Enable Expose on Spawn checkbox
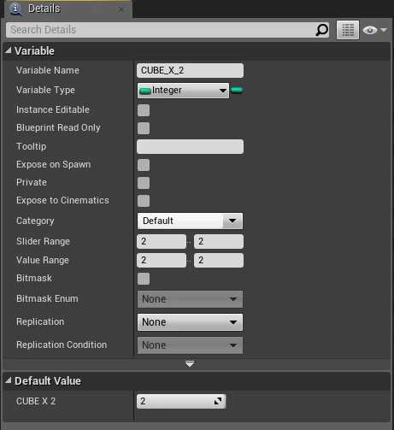The image size is (394, 430). pyautogui.click(x=144, y=165)
